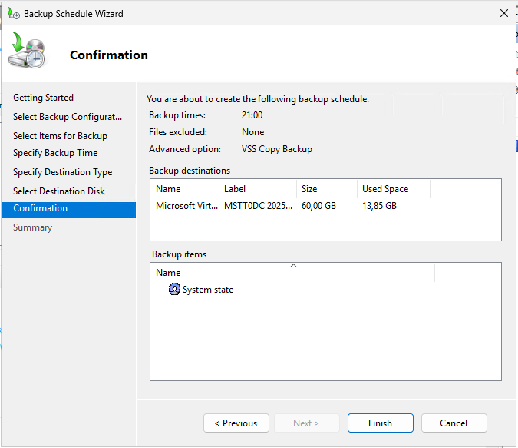This screenshot has width=518, height=448.
Task: Click the Finish button
Action: 380,423
